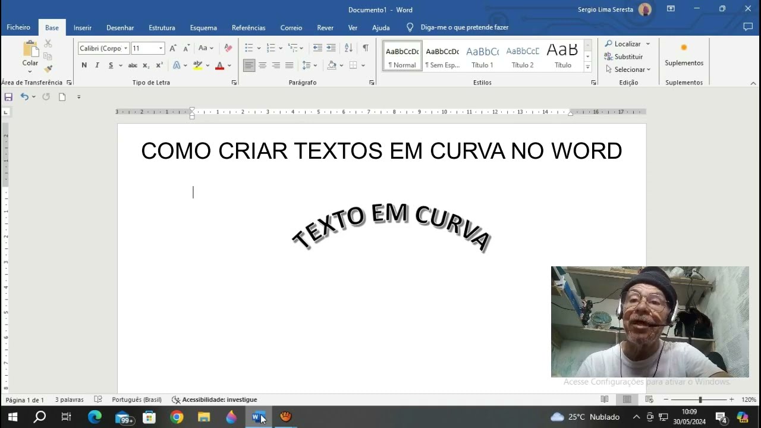Open the Parágrafo dialog launcher
This screenshot has height=428, width=761.
coord(372,83)
